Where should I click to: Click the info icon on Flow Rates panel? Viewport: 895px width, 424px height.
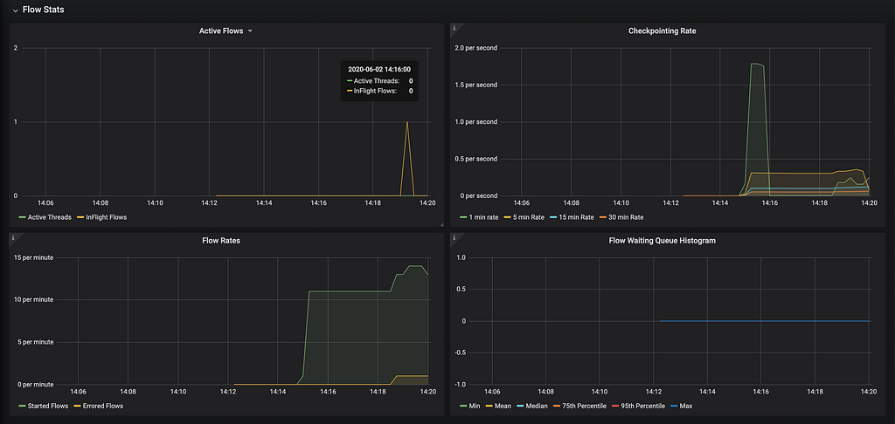(12, 237)
